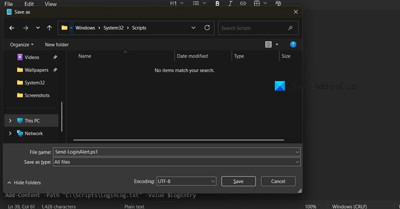Open the blue Help icon
400x209 pixels.
pyautogui.click(x=293, y=45)
